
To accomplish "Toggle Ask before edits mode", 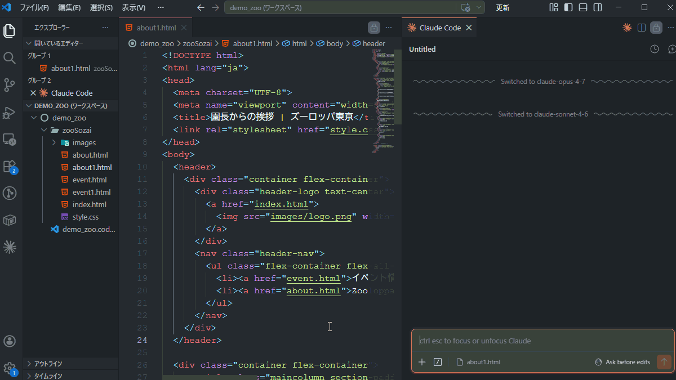I will click(x=624, y=362).
